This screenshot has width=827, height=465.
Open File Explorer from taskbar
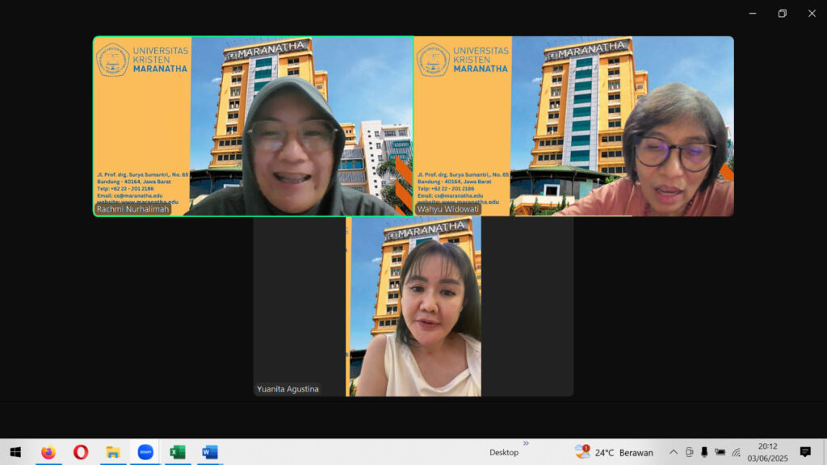113,452
